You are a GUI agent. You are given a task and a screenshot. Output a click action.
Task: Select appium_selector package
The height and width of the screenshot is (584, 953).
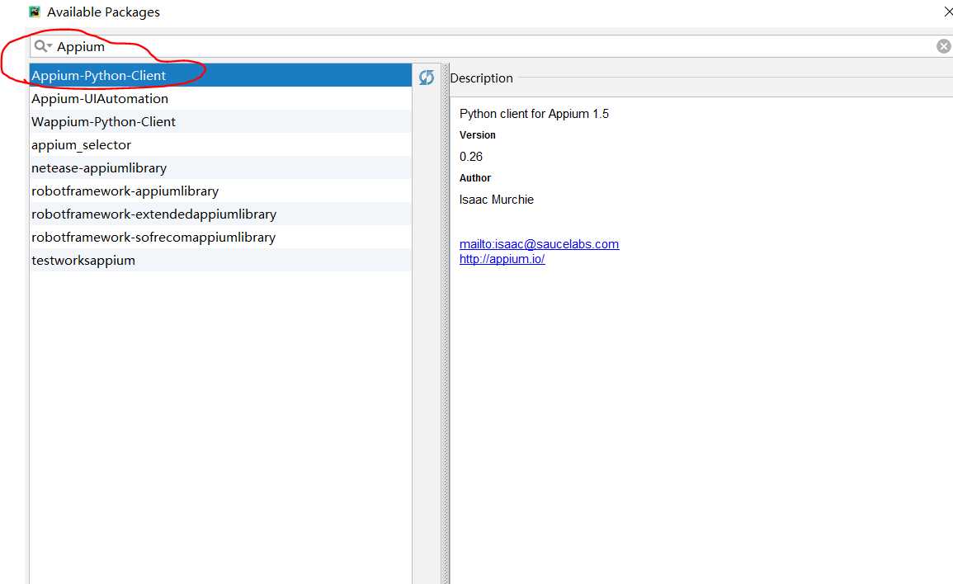(x=220, y=144)
